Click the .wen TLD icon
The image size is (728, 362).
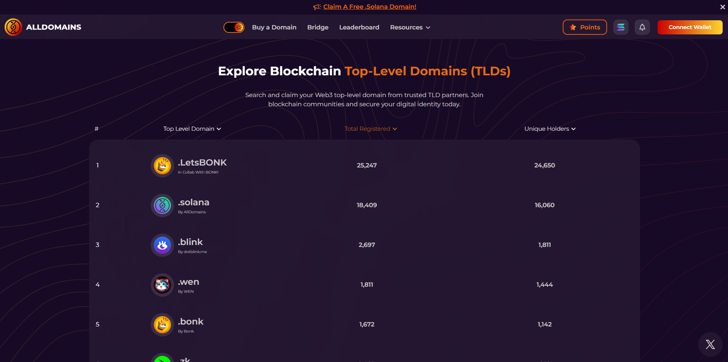[x=162, y=285]
